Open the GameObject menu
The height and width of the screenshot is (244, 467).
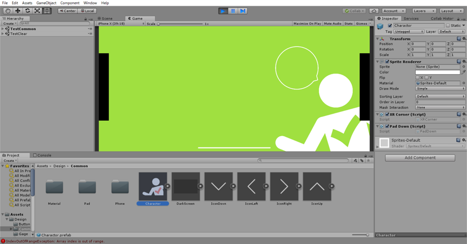[46, 3]
